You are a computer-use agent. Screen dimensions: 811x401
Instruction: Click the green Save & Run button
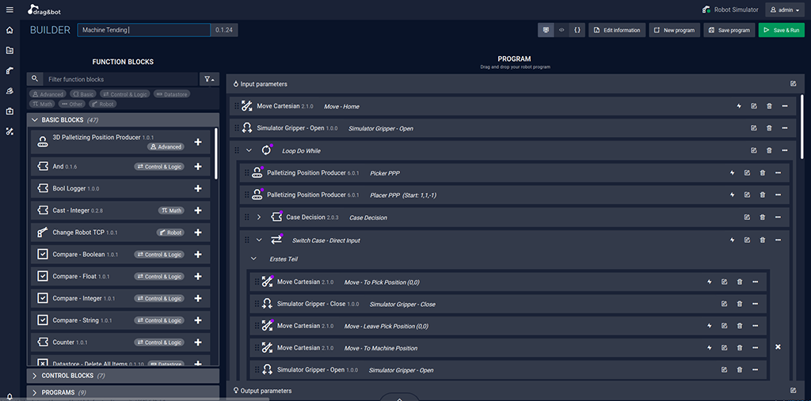tap(782, 30)
